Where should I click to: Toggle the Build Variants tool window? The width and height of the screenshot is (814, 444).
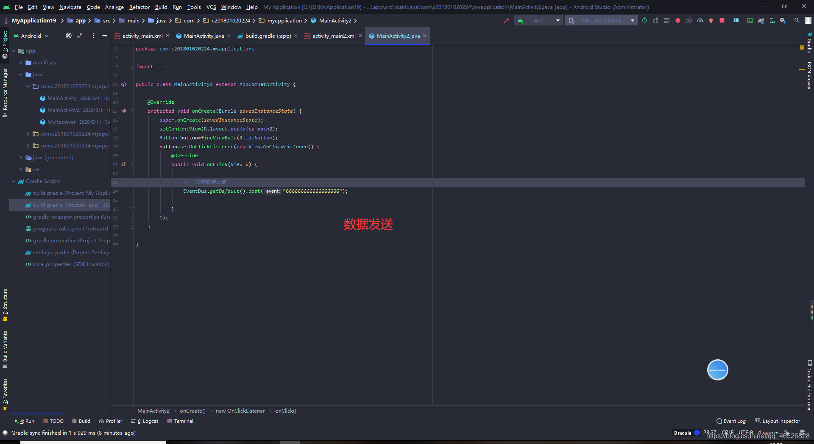click(5, 349)
